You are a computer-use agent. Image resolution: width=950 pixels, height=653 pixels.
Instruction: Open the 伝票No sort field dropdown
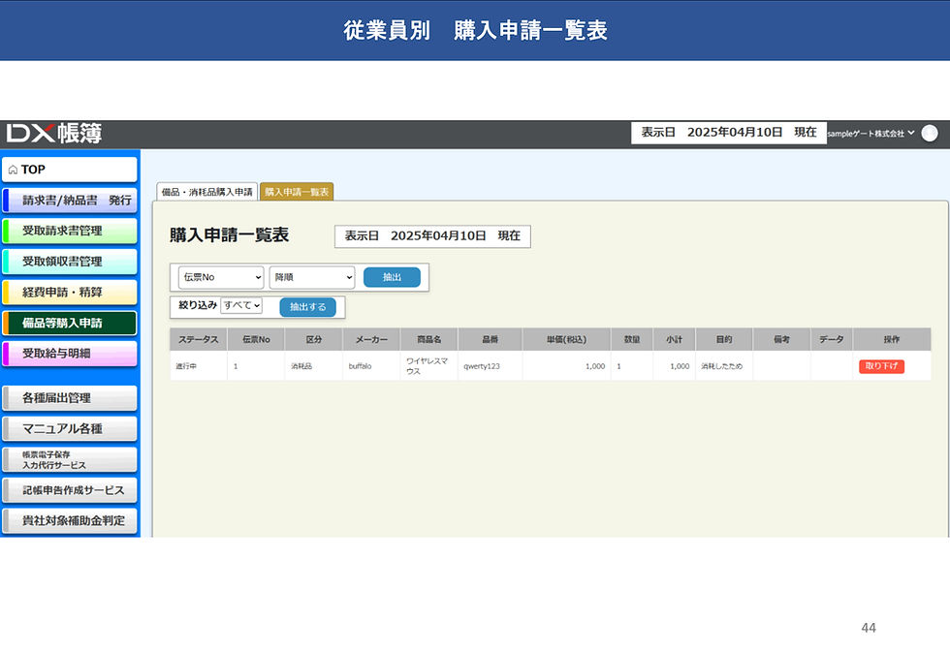221,277
